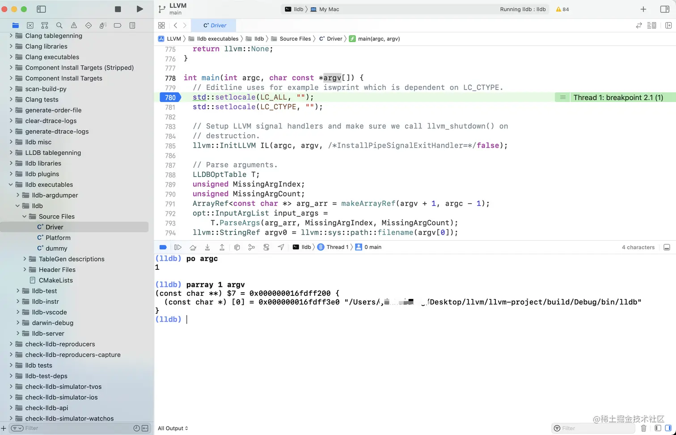
Task: Expand the Header Files folder
Action: point(25,270)
